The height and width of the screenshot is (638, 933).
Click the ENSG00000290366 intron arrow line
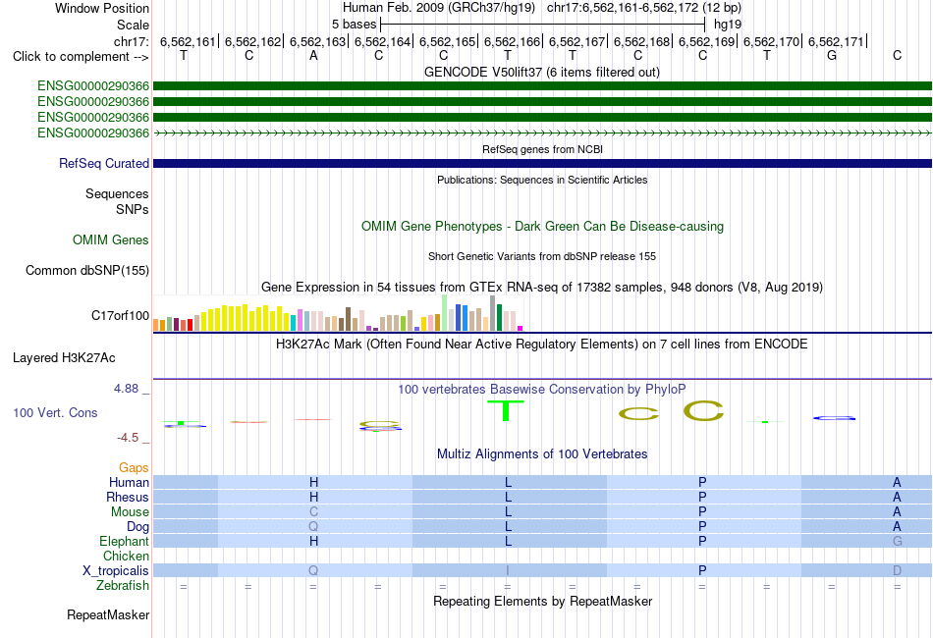click(x=542, y=133)
